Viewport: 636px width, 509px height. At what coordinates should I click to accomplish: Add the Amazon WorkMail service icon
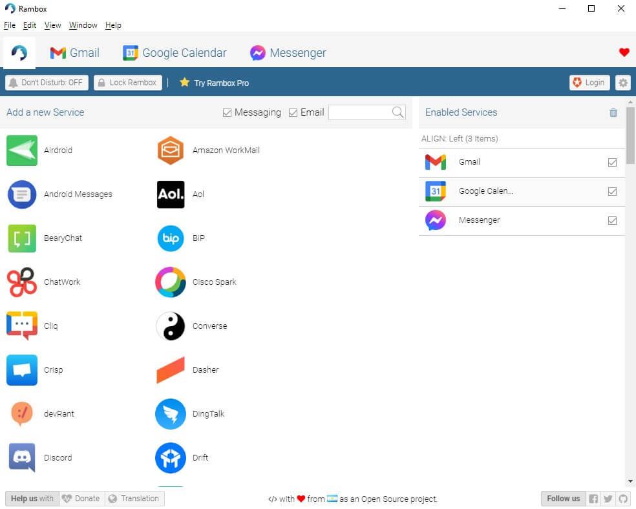[x=171, y=151]
